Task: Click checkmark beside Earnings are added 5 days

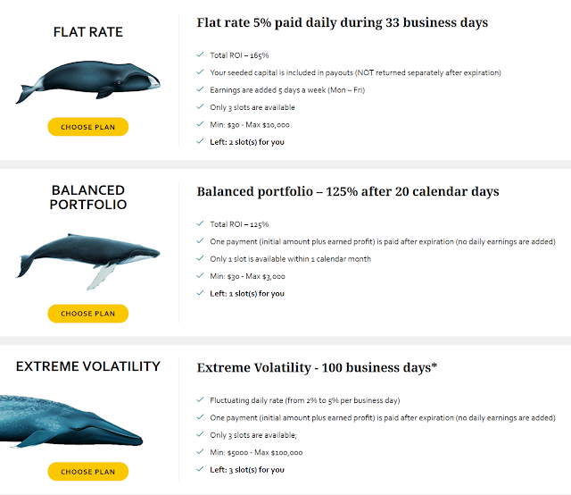Action: pos(200,89)
